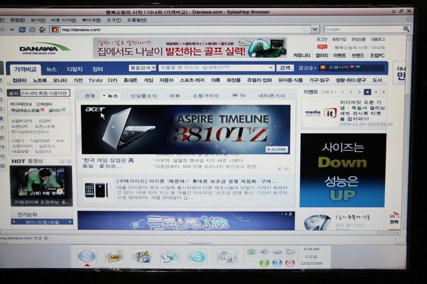Open the web browser dock icon
427x284 pixels.
[87, 256]
